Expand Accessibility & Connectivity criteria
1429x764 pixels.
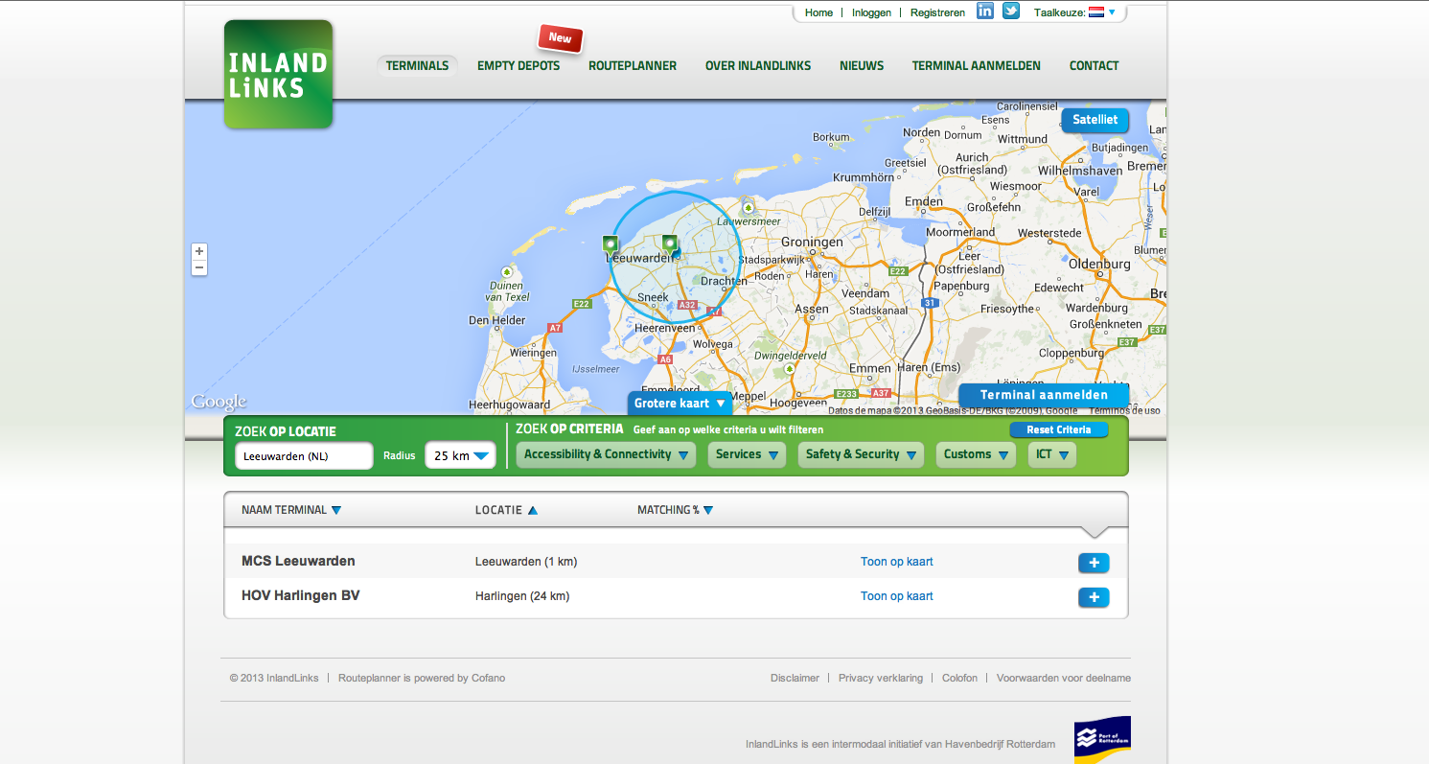click(606, 454)
